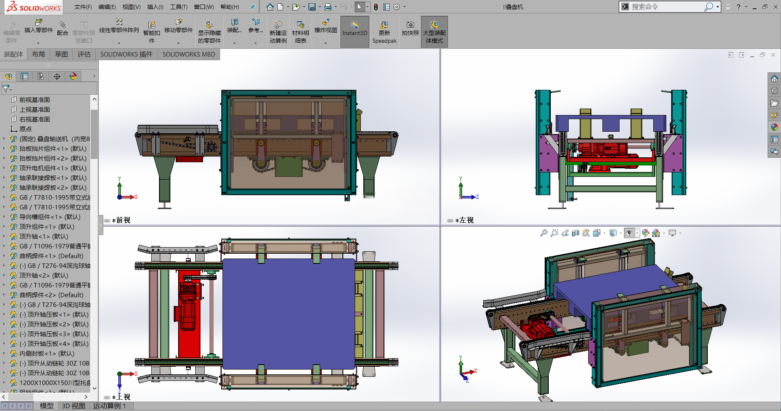Viewport: 781px width, 411px height.
Task: Switch to the 评估 tab
Action: pos(84,54)
